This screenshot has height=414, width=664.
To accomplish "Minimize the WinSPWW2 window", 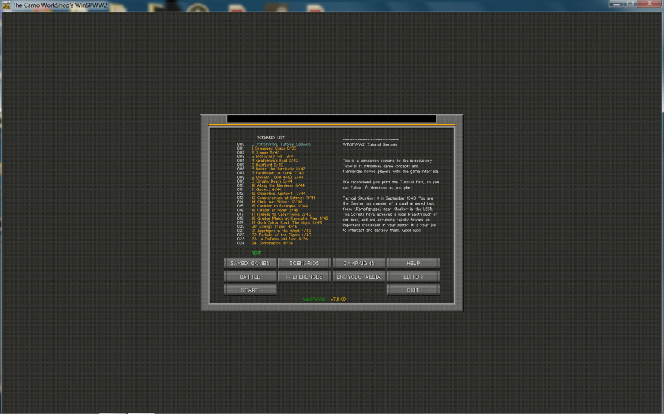I will click(617, 3).
